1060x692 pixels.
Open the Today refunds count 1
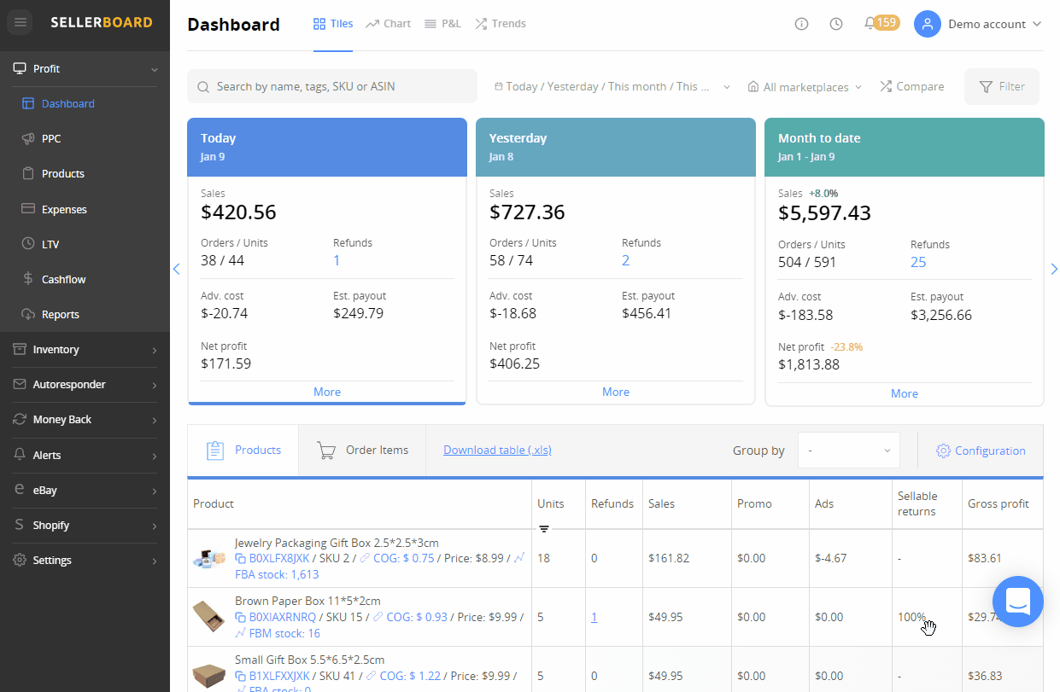(x=337, y=260)
